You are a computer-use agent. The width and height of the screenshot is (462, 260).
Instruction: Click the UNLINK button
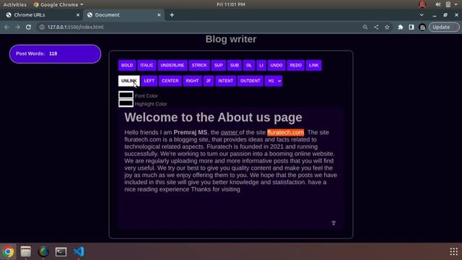point(129,81)
